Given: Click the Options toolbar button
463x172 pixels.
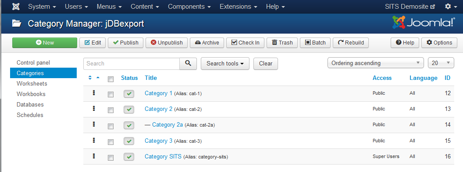Looking at the screenshot, I should click(439, 43).
